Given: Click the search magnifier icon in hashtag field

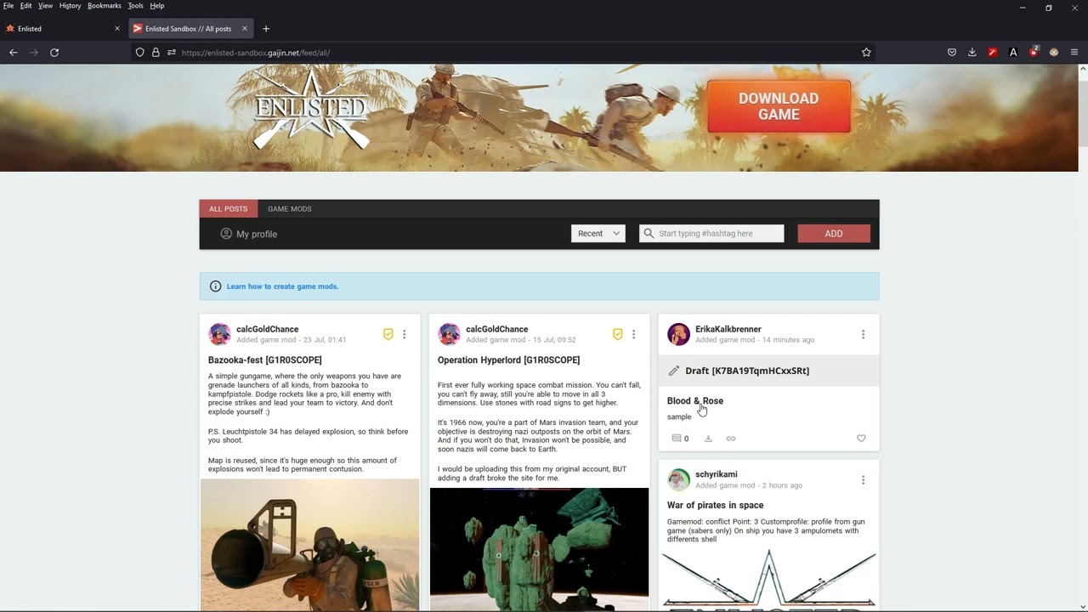Looking at the screenshot, I should click(x=649, y=233).
